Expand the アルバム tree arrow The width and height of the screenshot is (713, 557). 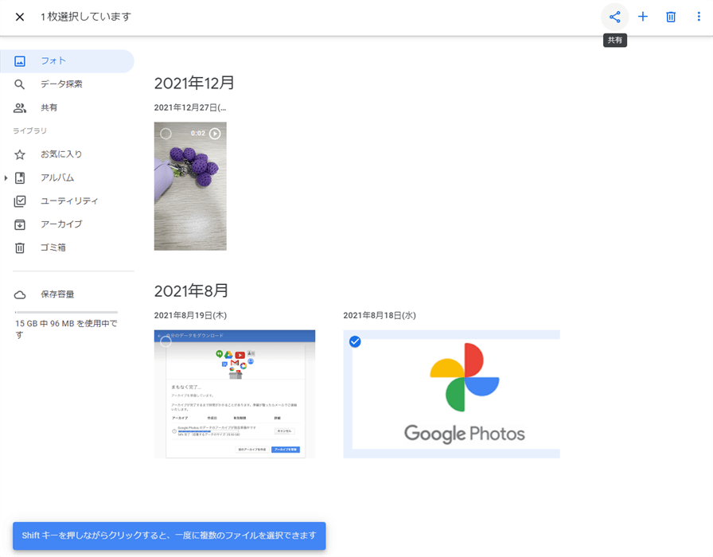click(6, 177)
